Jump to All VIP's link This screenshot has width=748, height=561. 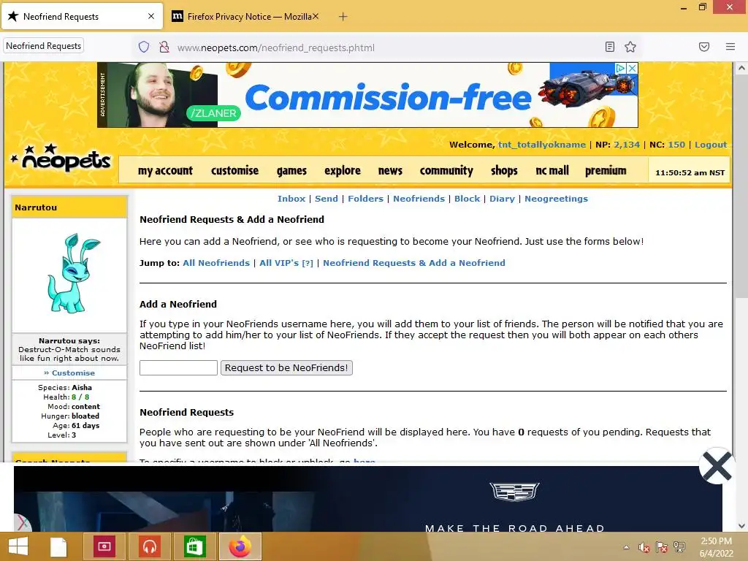pyautogui.click(x=279, y=263)
